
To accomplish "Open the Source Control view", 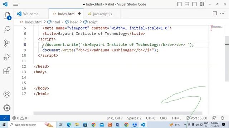I will pyautogui.click(x=7, y=43).
